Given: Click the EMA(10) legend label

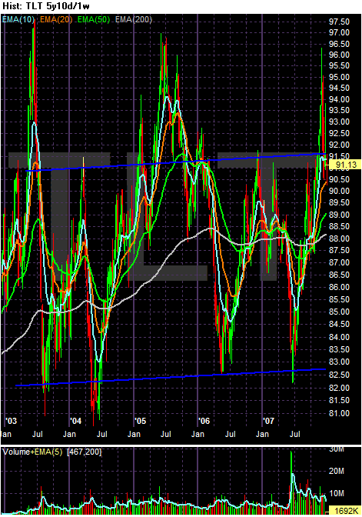Looking at the screenshot, I should click(x=18, y=19).
